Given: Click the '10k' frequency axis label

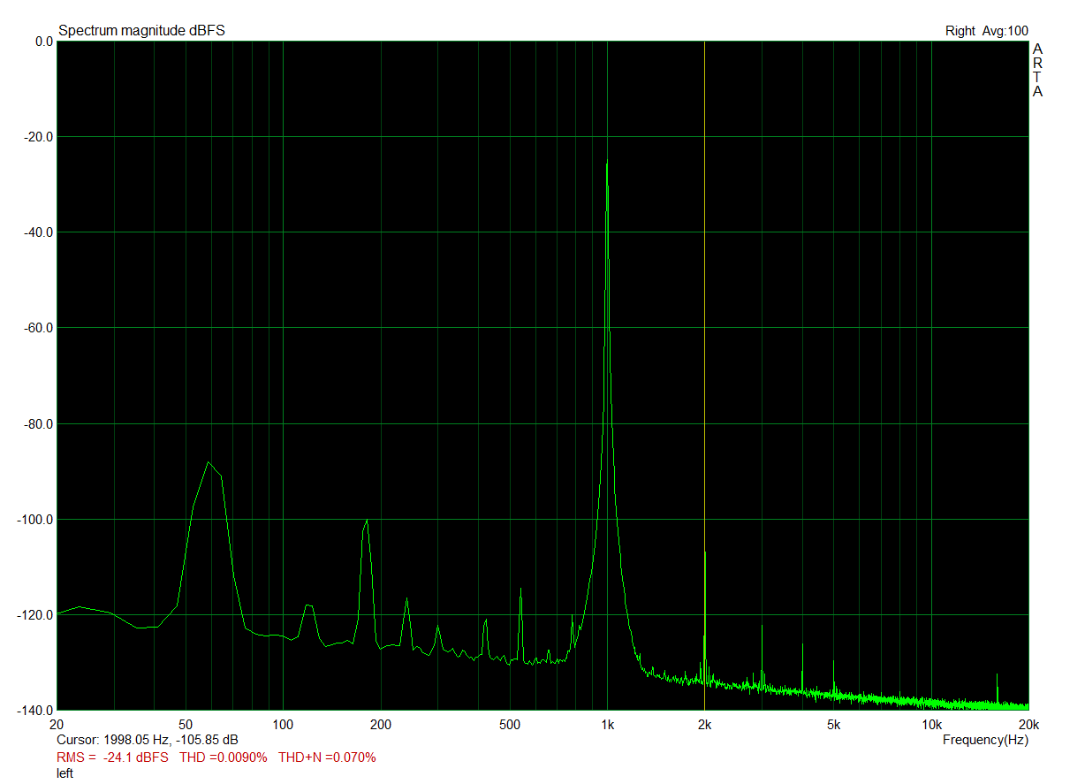Looking at the screenshot, I should point(931,725).
